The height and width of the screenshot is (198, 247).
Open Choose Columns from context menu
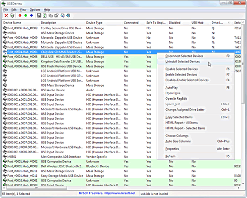196,136
